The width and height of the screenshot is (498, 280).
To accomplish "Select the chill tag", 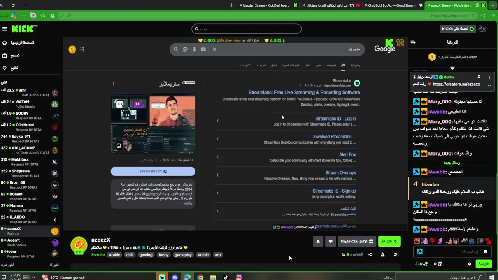I will [130, 255].
